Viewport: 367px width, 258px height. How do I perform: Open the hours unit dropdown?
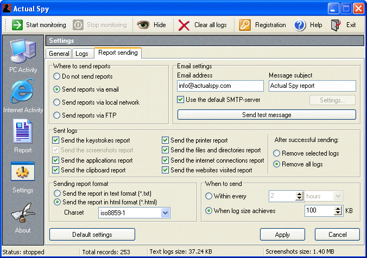point(338,196)
